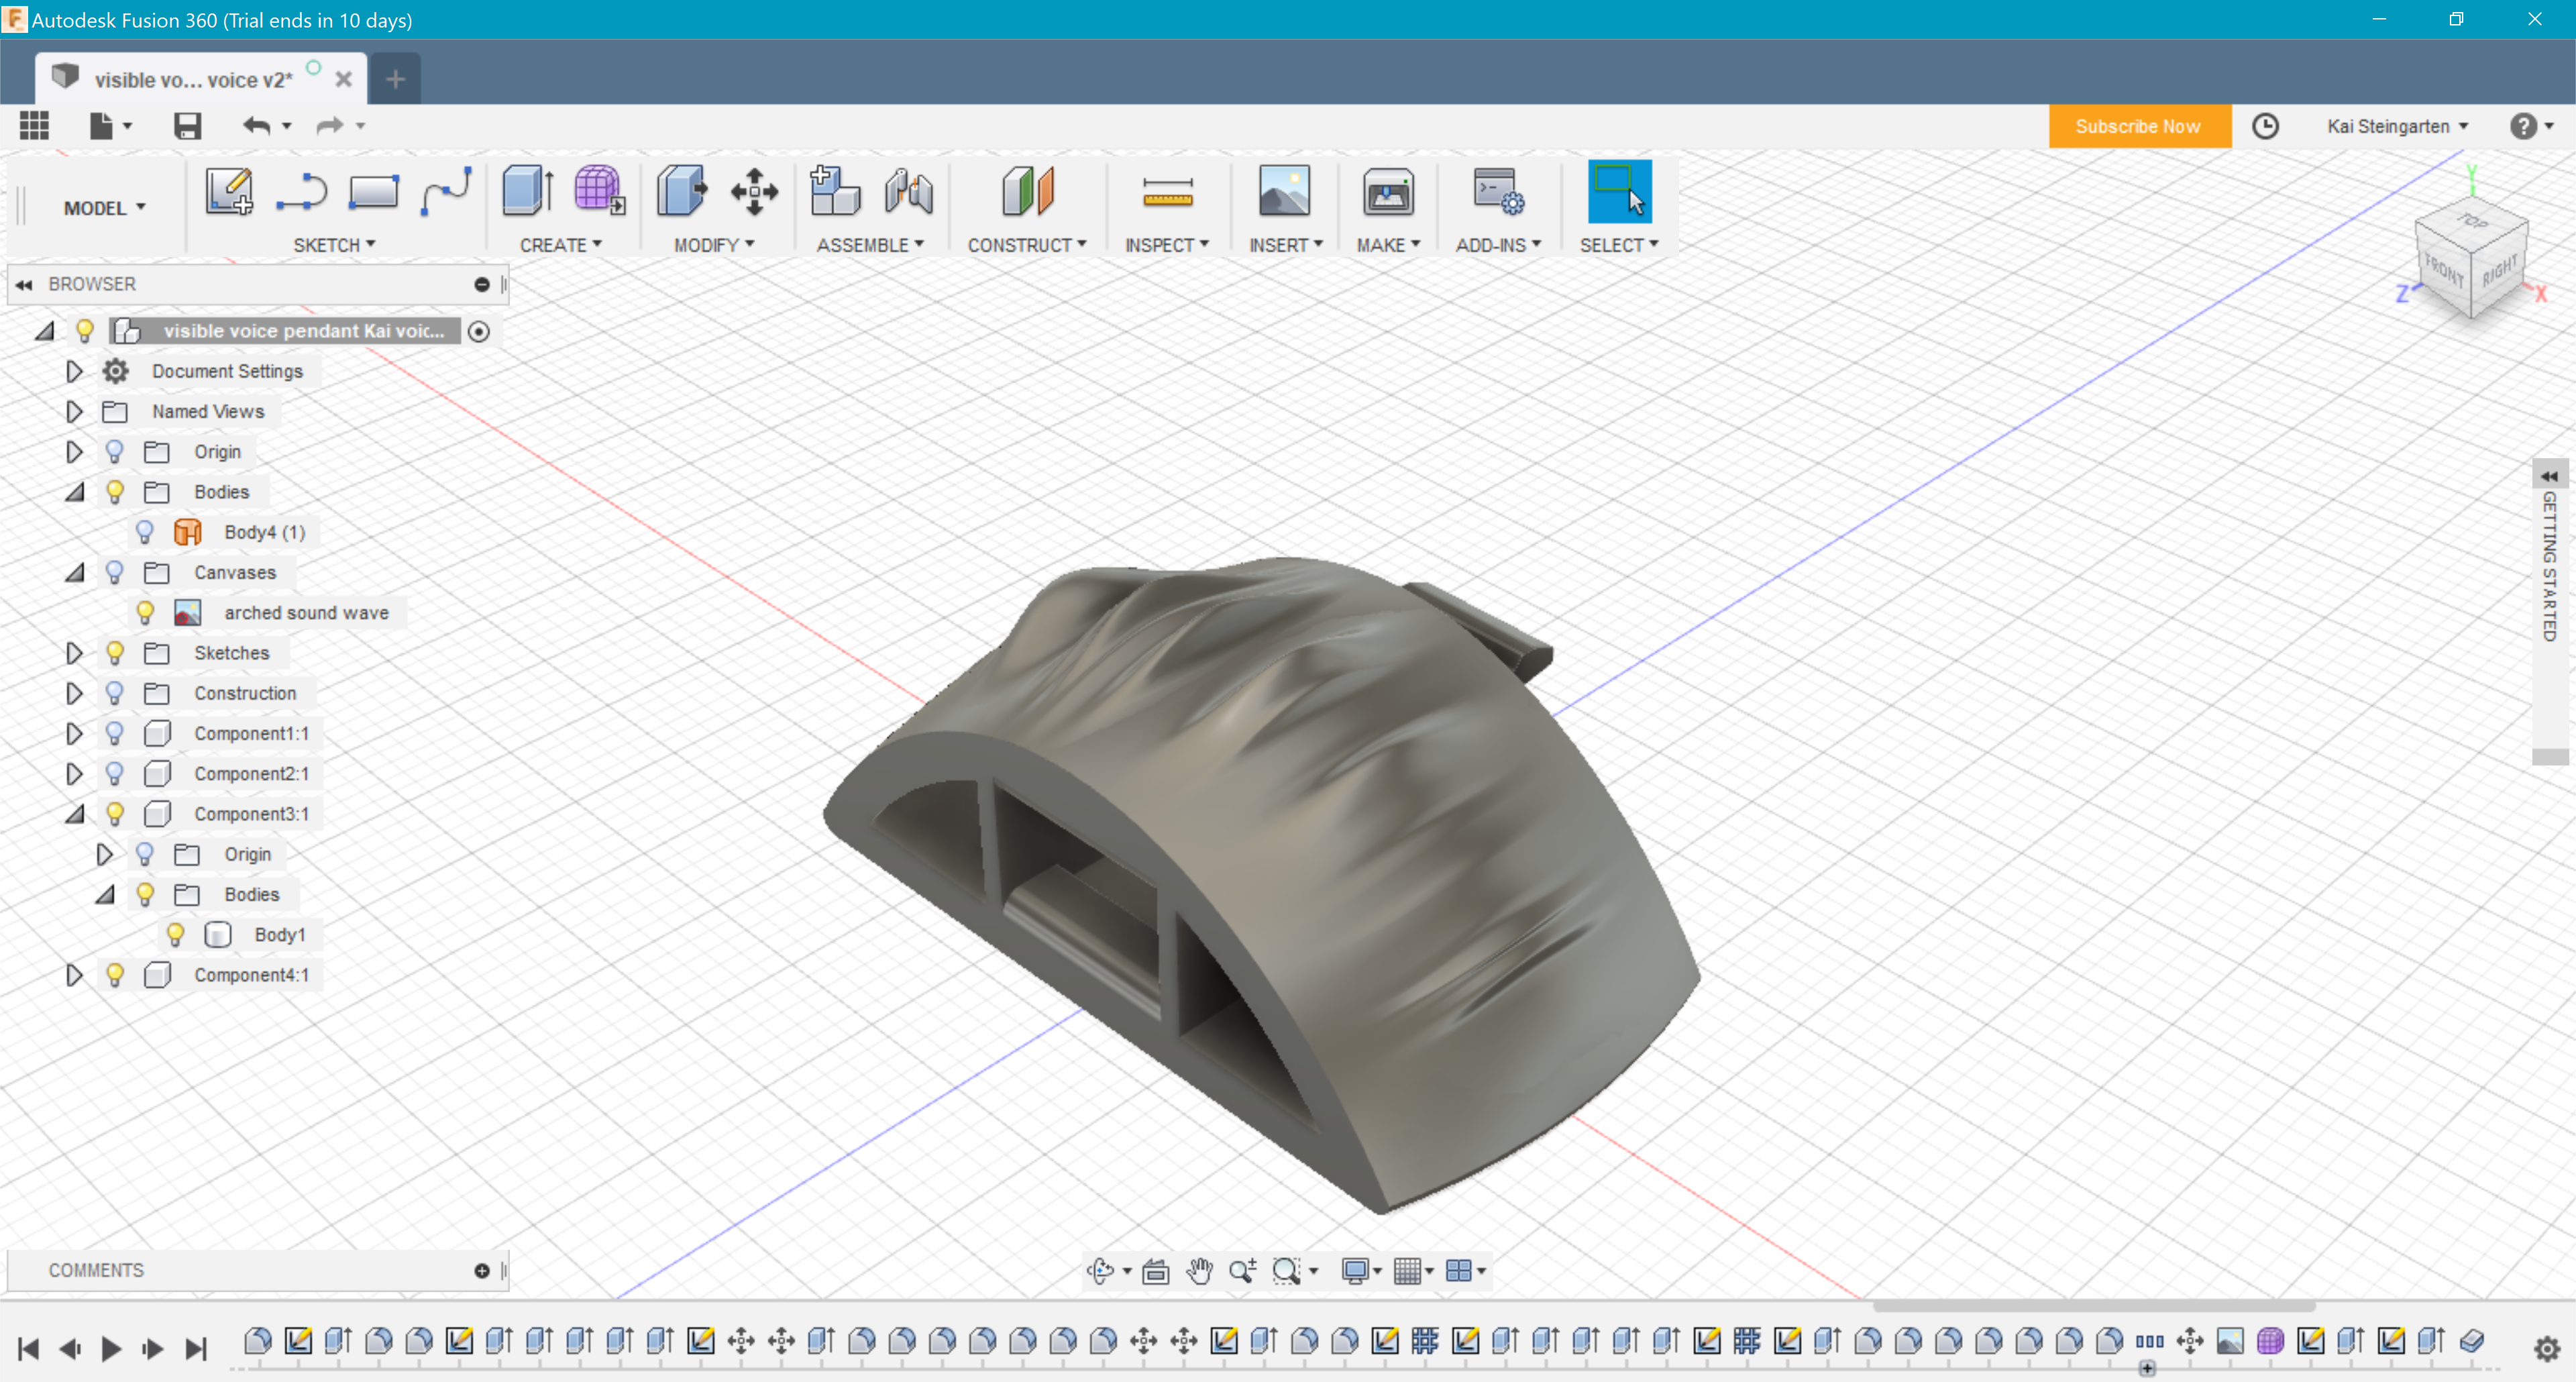Open the Data Panel grid icon

(34, 126)
